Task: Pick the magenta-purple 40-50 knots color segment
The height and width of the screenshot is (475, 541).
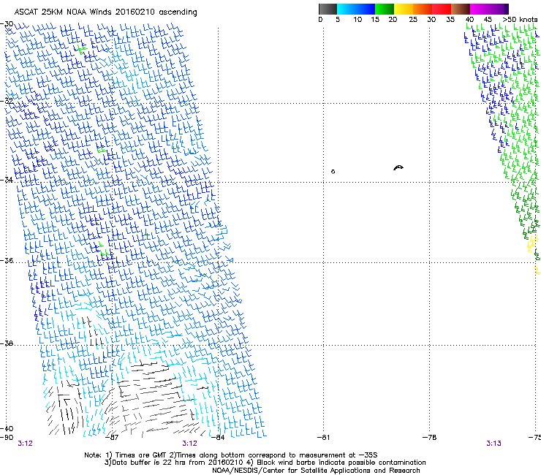Action: click(489, 9)
